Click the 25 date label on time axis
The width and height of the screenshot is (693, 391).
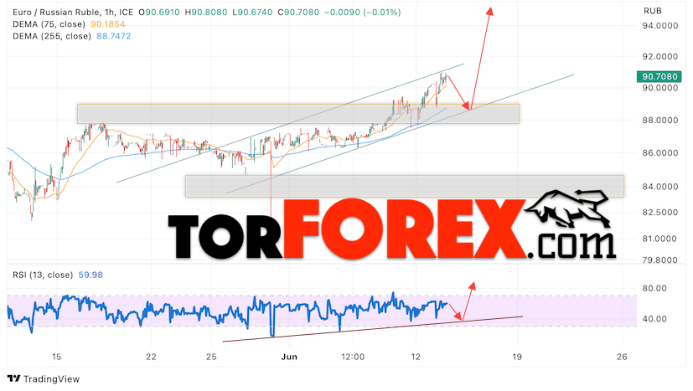coord(211,357)
